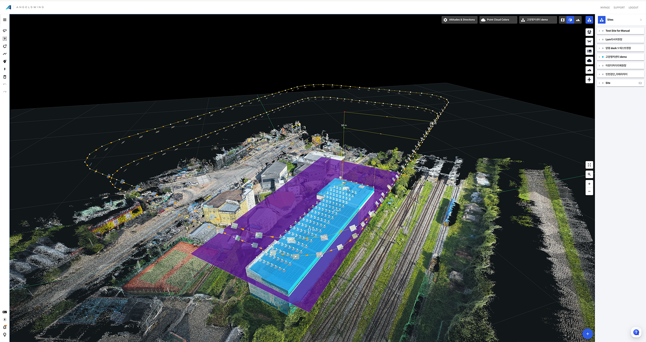
Task: Click the trash delete icon
Action: (5, 77)
